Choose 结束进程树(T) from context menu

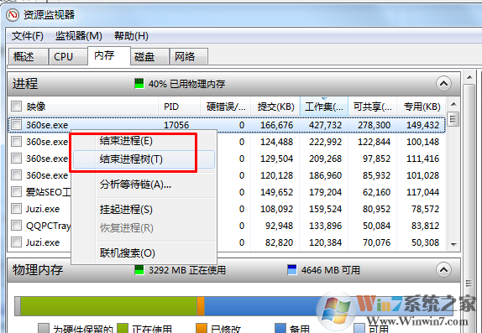point(144,159)
